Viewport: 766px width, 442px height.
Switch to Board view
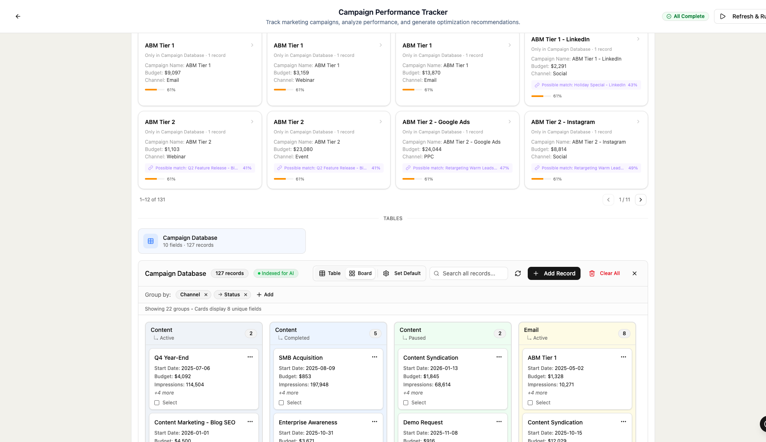tap(360, 273)
